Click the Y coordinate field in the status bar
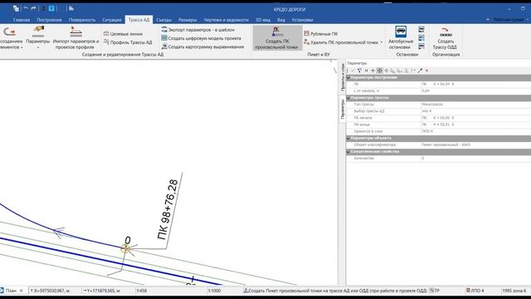The width and height of the screenshot is (531, 299). [108, 291]
